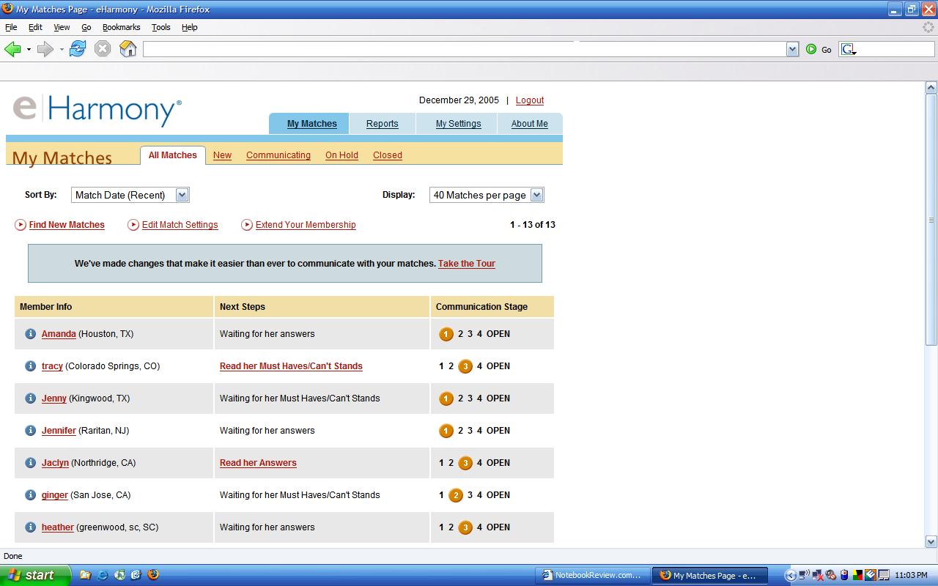Click the arrow icon beside Extend Your Membership
The image size is (938, 586).
(247, 225)
